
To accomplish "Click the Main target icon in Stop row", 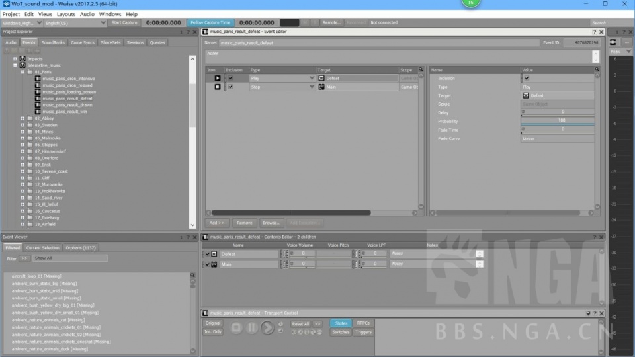I will coord(321,87).
